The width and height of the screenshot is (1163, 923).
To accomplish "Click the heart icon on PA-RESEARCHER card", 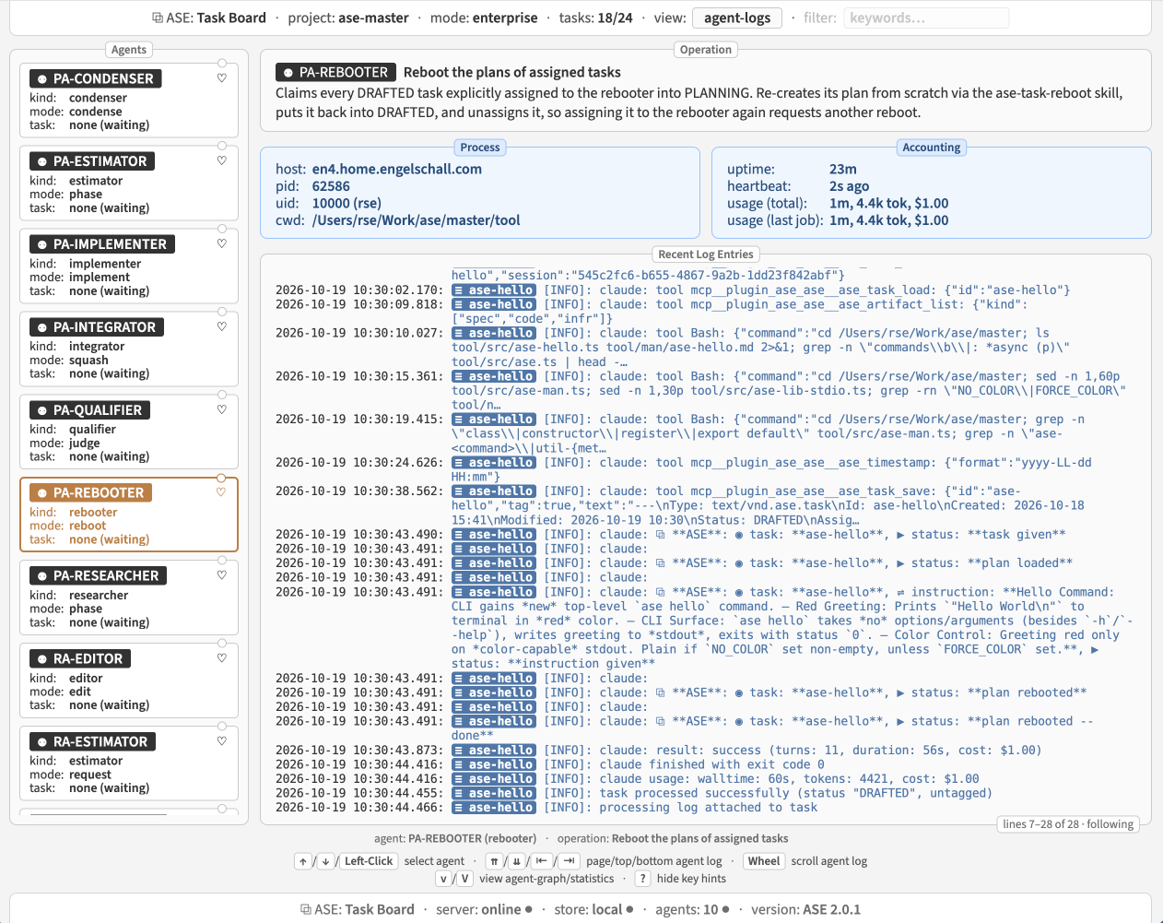I will tap(221, 575).
